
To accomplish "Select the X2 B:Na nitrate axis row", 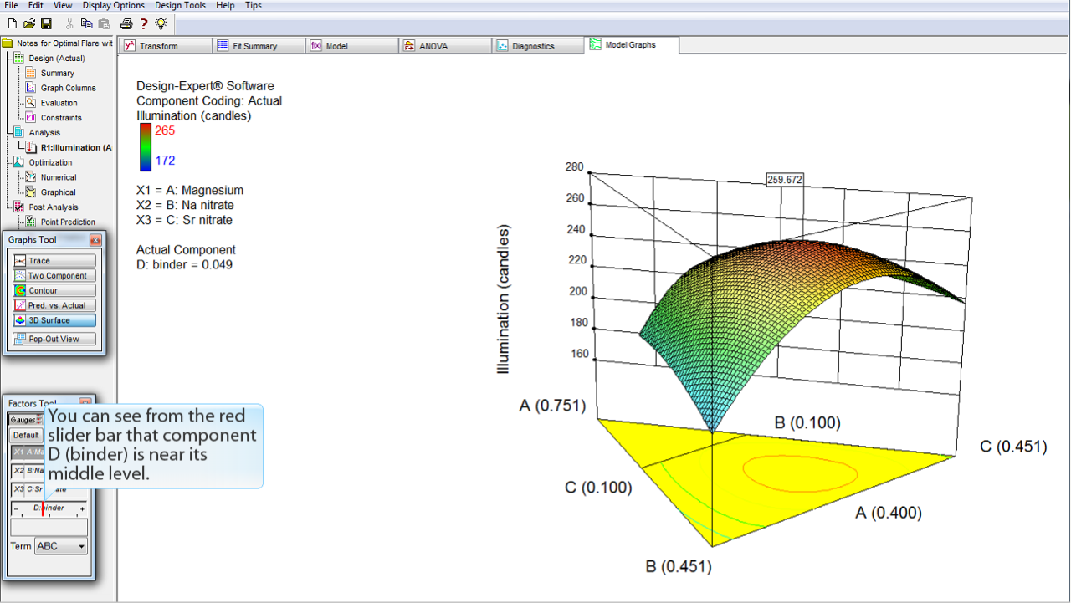I will [28, 470].
